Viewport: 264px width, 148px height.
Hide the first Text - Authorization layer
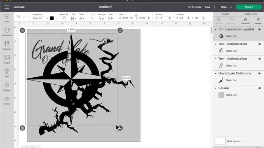tap(259, 44)
